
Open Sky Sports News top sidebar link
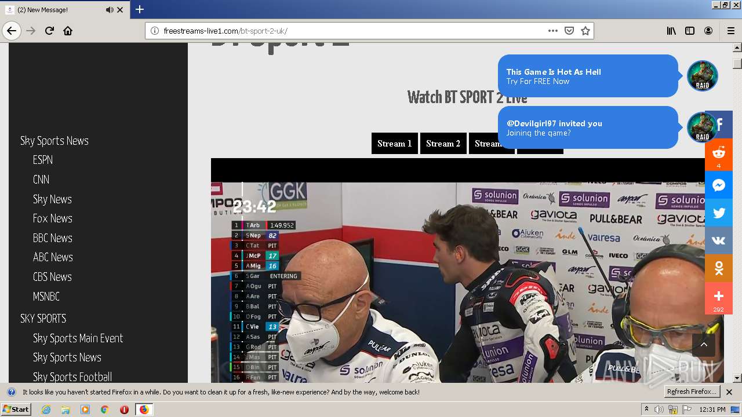coord(54,141)
